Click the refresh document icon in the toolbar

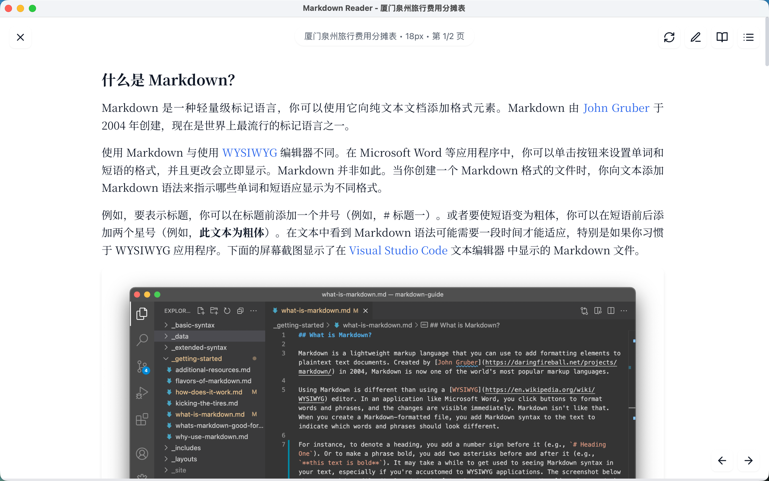pyautogui.click(x=670, y=37)
